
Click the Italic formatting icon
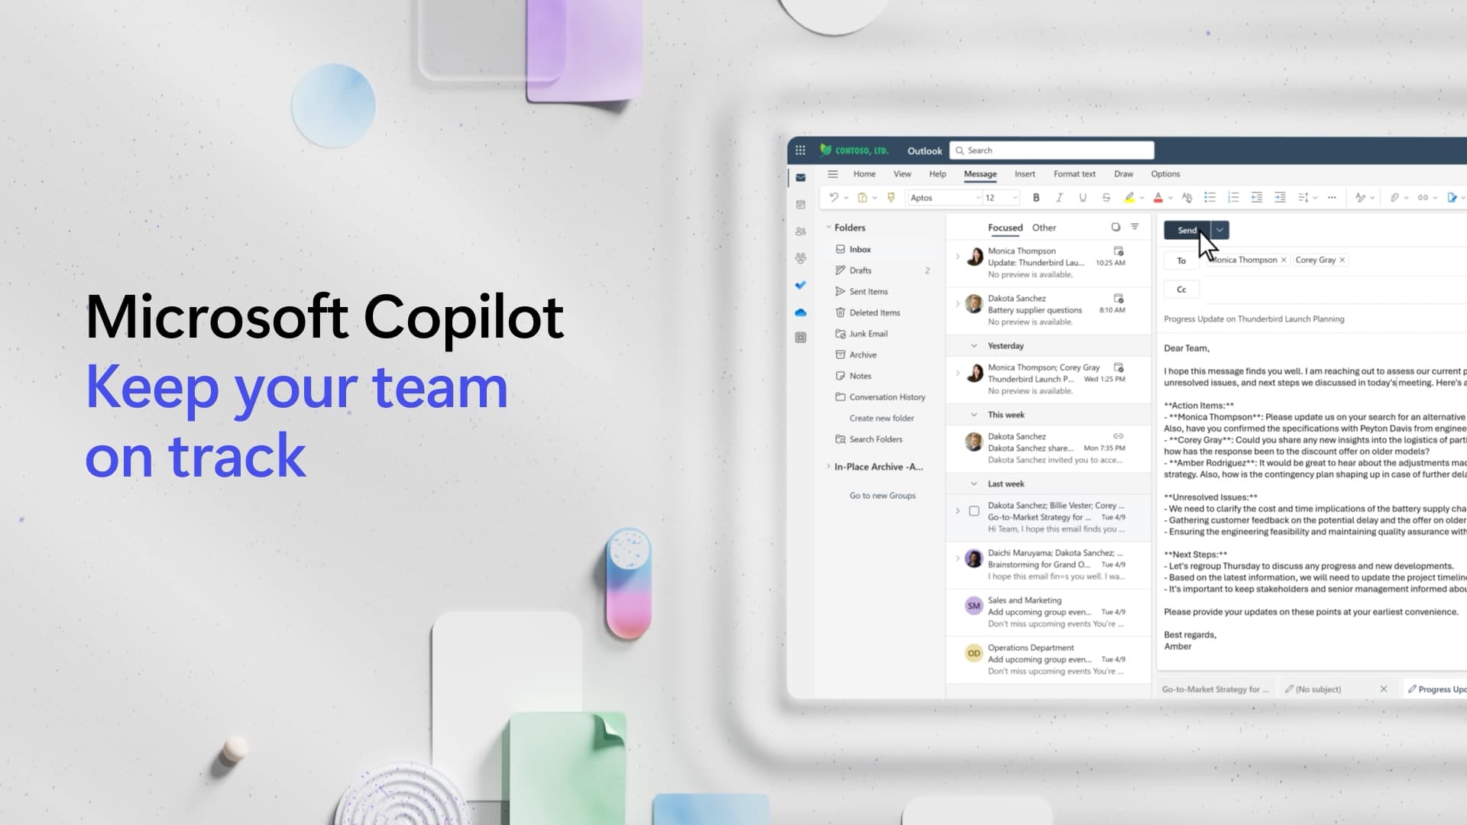pyautogui.click(x=1059, y=197)
